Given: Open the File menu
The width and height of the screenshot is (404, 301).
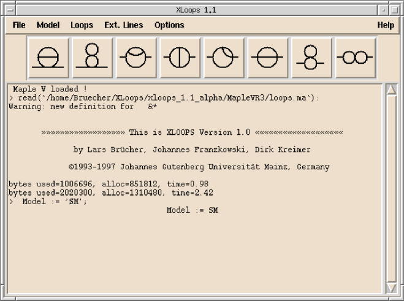Looking at the screenshot, I should [x=19, y=25].
